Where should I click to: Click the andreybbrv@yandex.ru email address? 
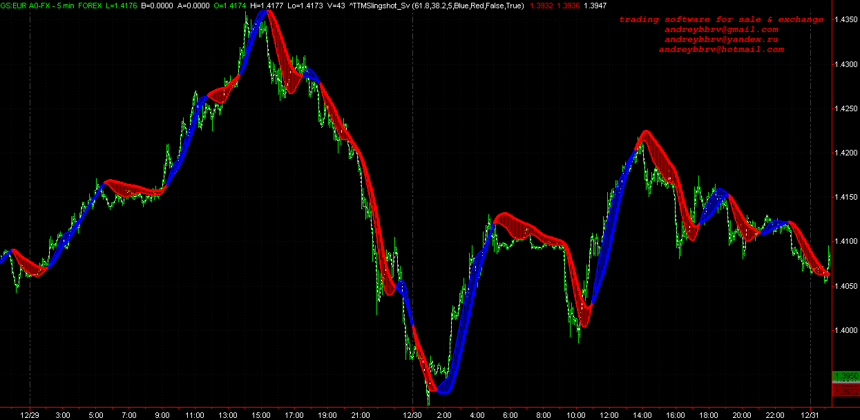pos(721,39)
